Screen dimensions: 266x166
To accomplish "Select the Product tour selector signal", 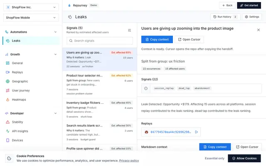I will point(100,84).
